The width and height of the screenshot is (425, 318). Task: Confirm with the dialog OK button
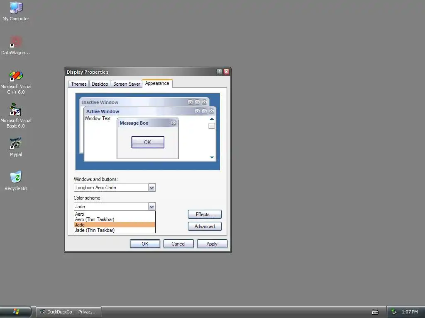pos(145,243)
